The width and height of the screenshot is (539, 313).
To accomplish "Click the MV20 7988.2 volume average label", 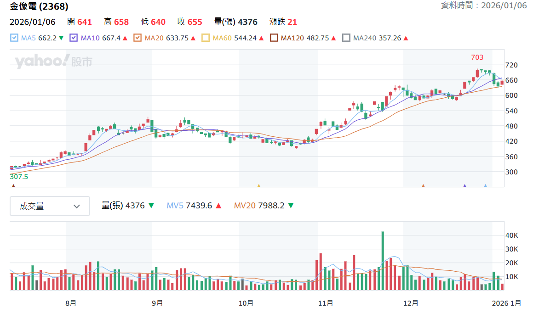I will pos(259,206).
